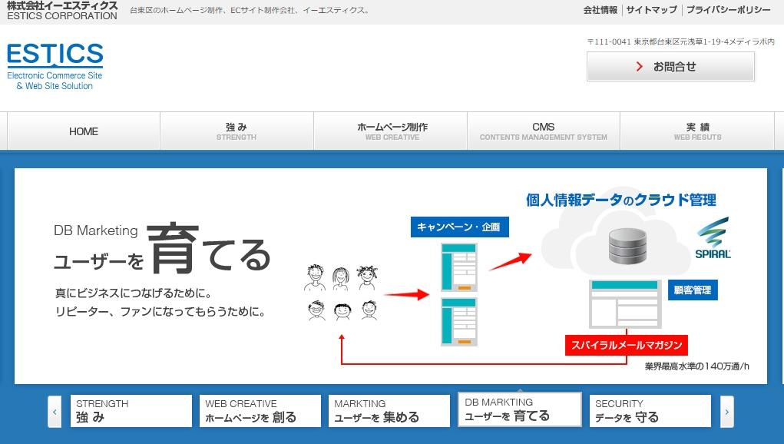The image size is (784, 444).
Task: Open the 強み STRENGTH navigation tab
Action: click(x=237, y=131)
